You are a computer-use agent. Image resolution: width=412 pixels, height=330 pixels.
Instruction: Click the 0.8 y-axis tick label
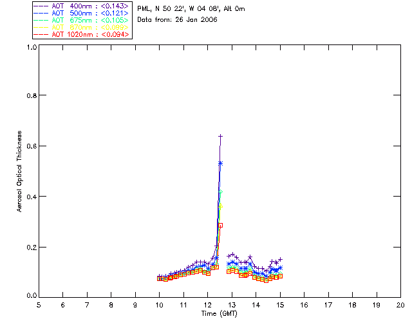[32, 95]
